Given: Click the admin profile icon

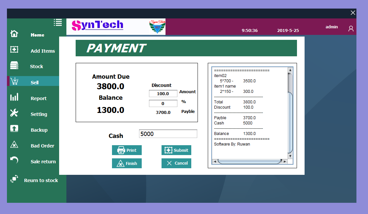Looking at the screenshot, I should tap(351, 29).
